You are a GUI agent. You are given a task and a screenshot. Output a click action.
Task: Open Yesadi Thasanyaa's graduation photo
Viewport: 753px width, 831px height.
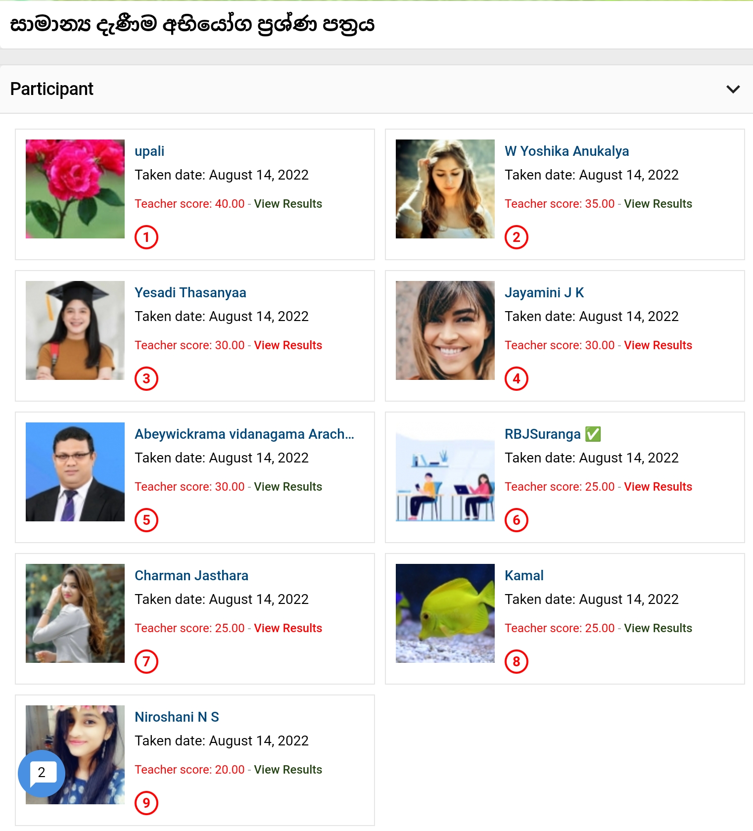tap(75, 330)
